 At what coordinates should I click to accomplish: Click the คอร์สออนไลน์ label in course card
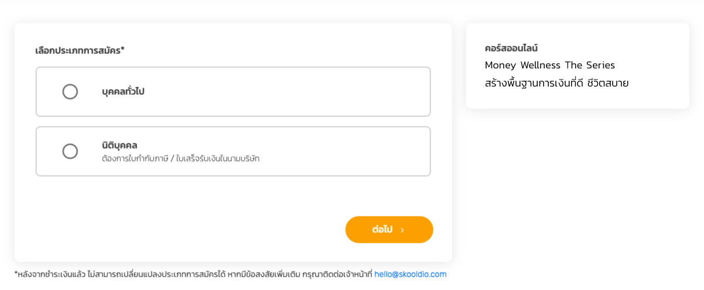(x=511, y=48)
